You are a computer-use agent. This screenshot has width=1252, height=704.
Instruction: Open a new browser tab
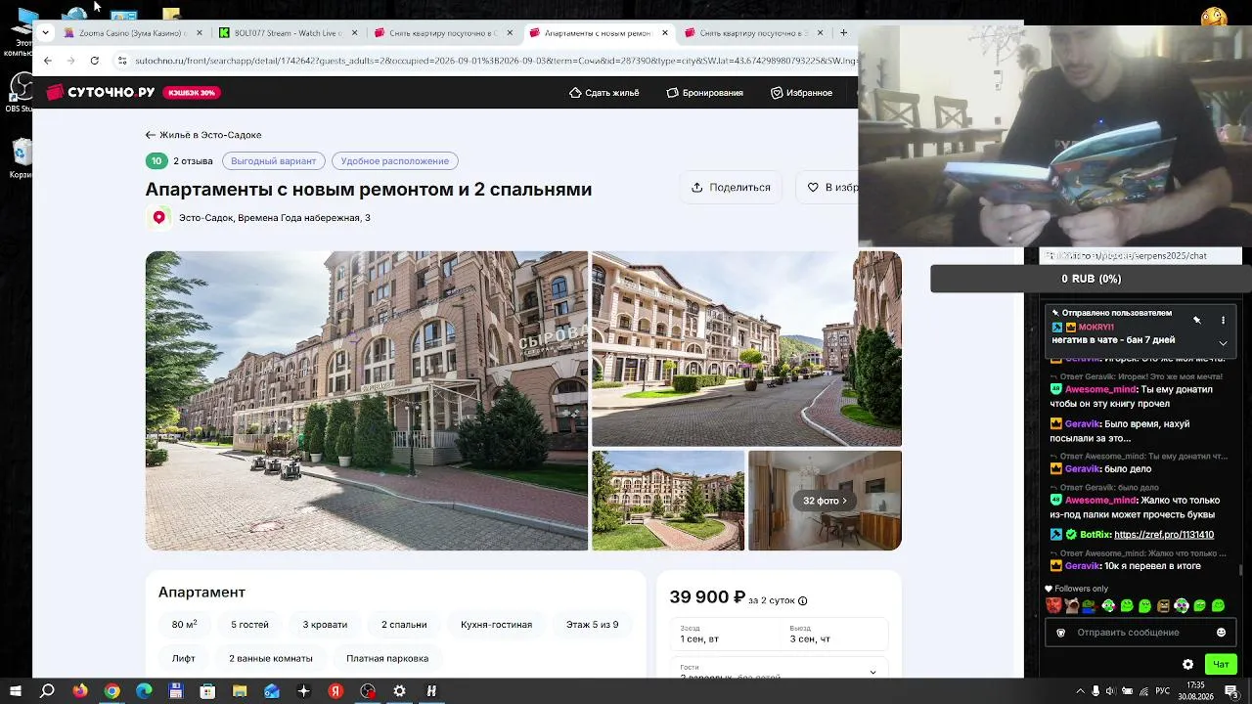(844, 33)
